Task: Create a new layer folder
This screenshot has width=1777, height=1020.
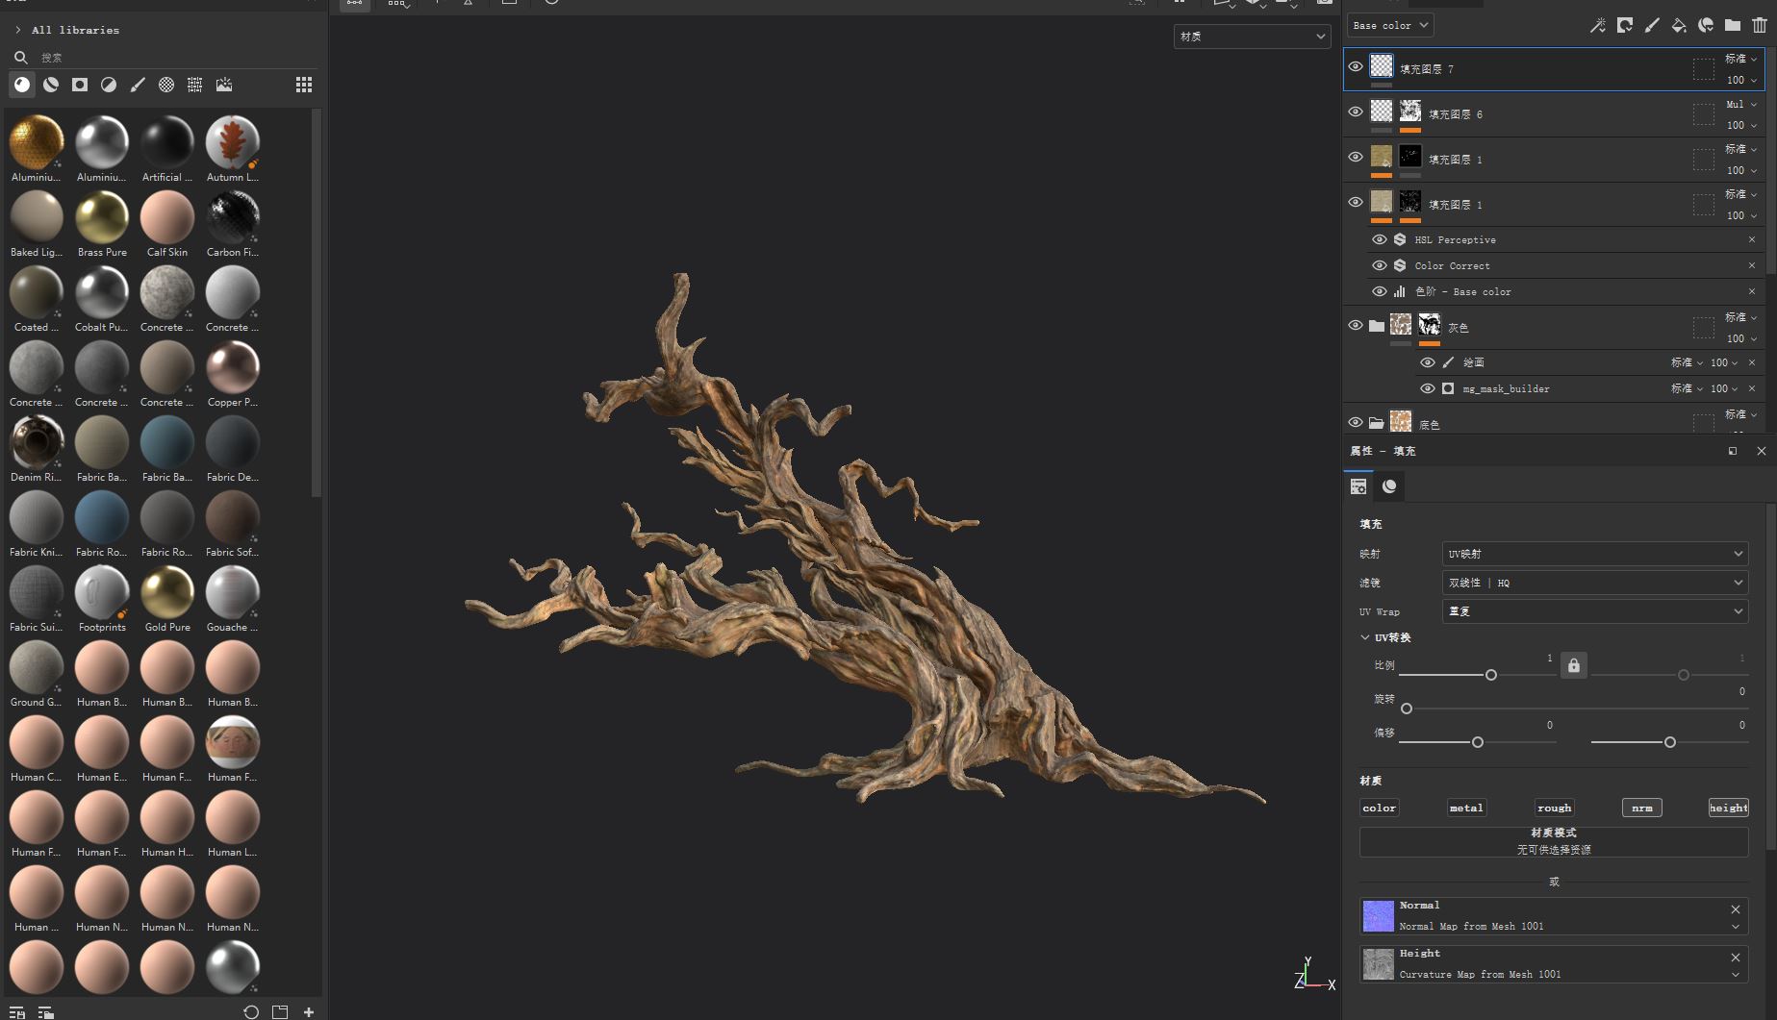Action: 1733,26
